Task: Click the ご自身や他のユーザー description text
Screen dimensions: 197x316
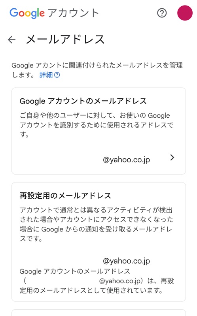Action: (97, 125)
